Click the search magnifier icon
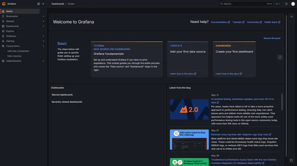Image resolution: width=297 pixels, height=166 pixels. (221, 4)
